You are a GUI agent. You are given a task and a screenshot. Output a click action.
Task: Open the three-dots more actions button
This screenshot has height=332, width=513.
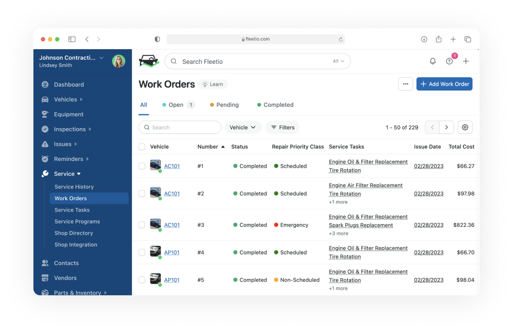(406, 84)
